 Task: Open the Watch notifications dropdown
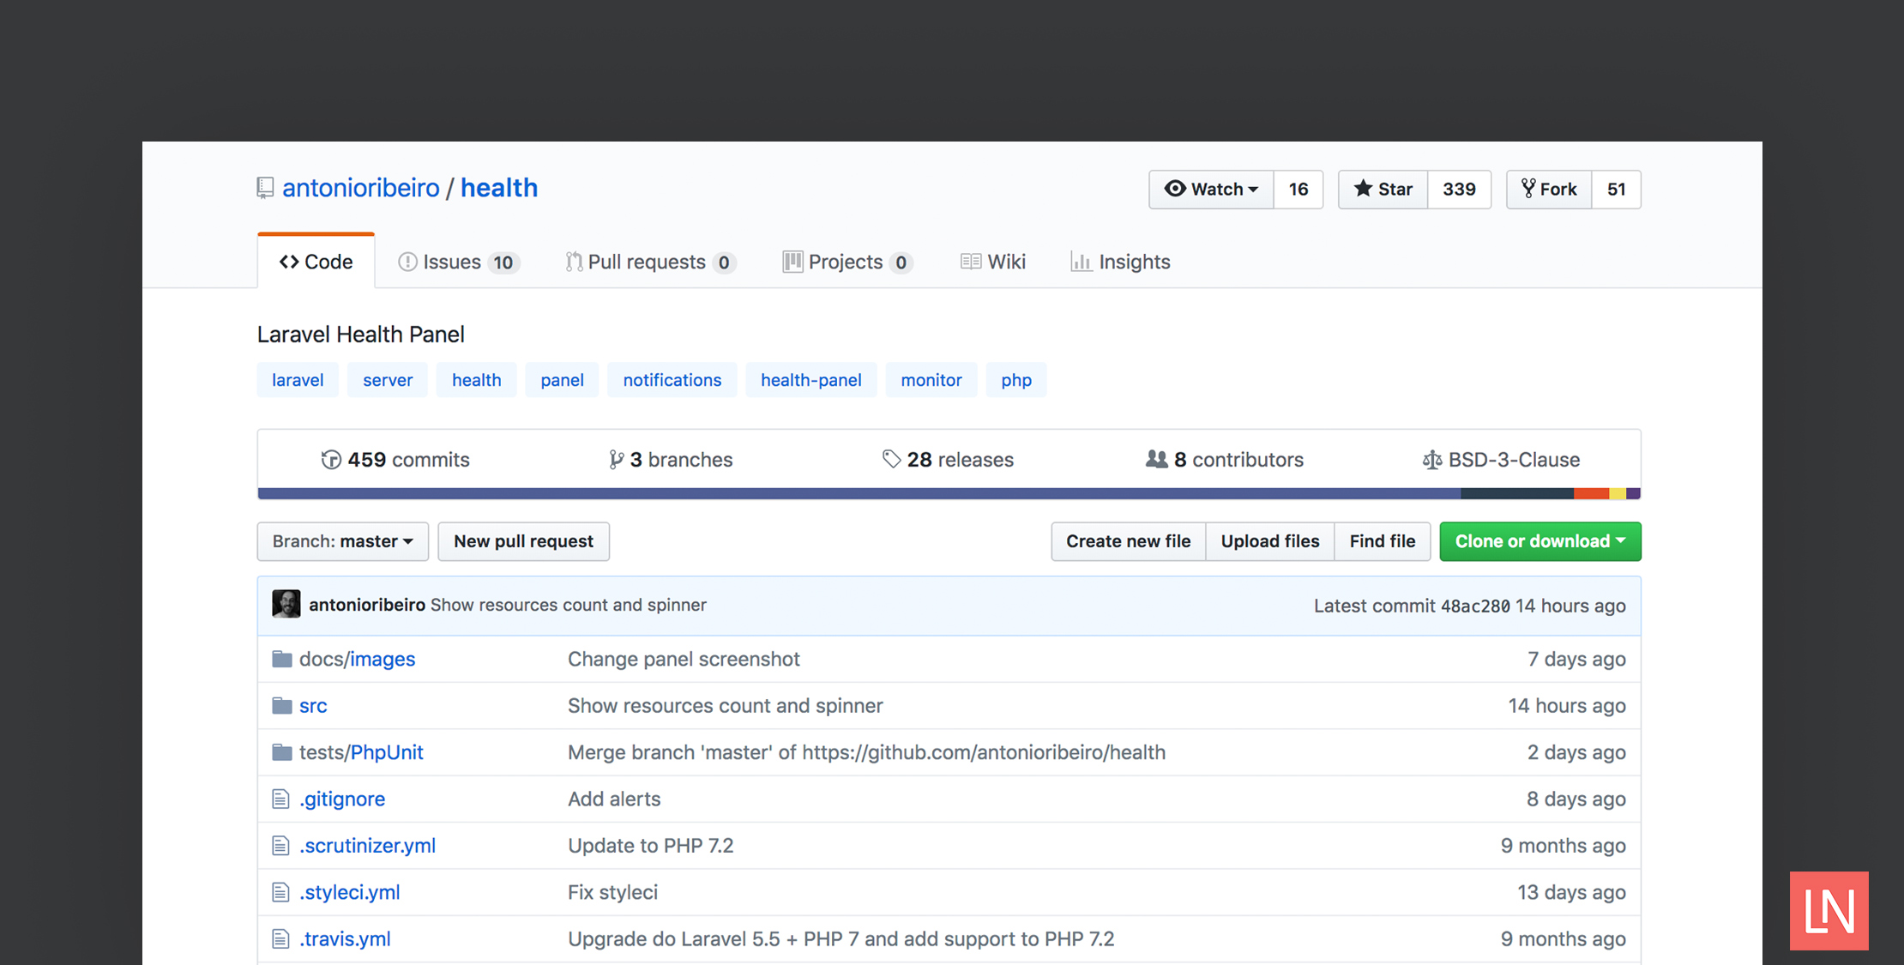(1211, 189)
